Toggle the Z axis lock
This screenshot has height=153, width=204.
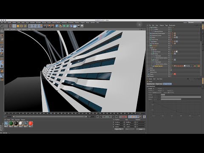tap(37, 26)
